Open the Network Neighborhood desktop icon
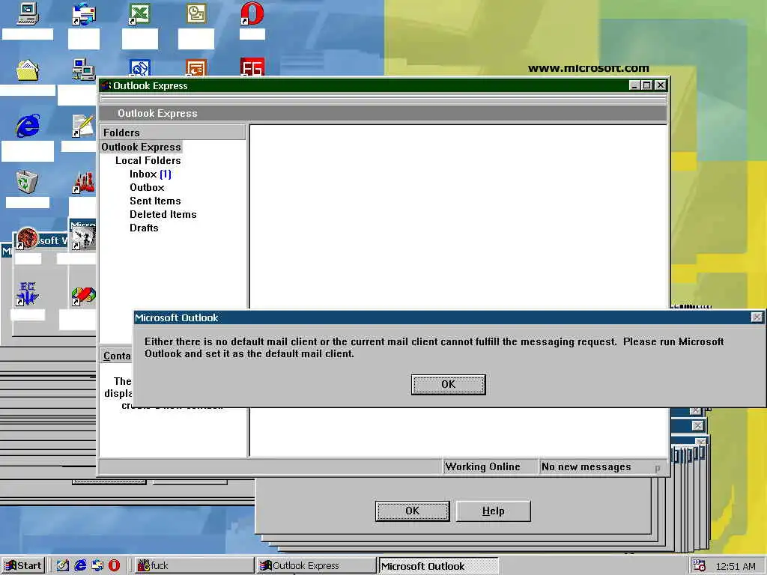767x575 pixels. coord(84,69)
